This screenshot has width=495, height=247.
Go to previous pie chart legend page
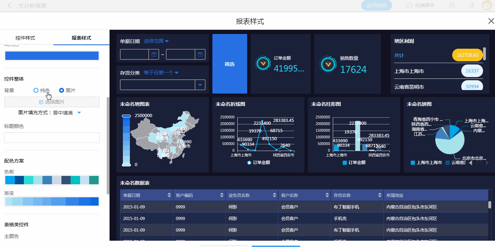[x=470, y=163]
